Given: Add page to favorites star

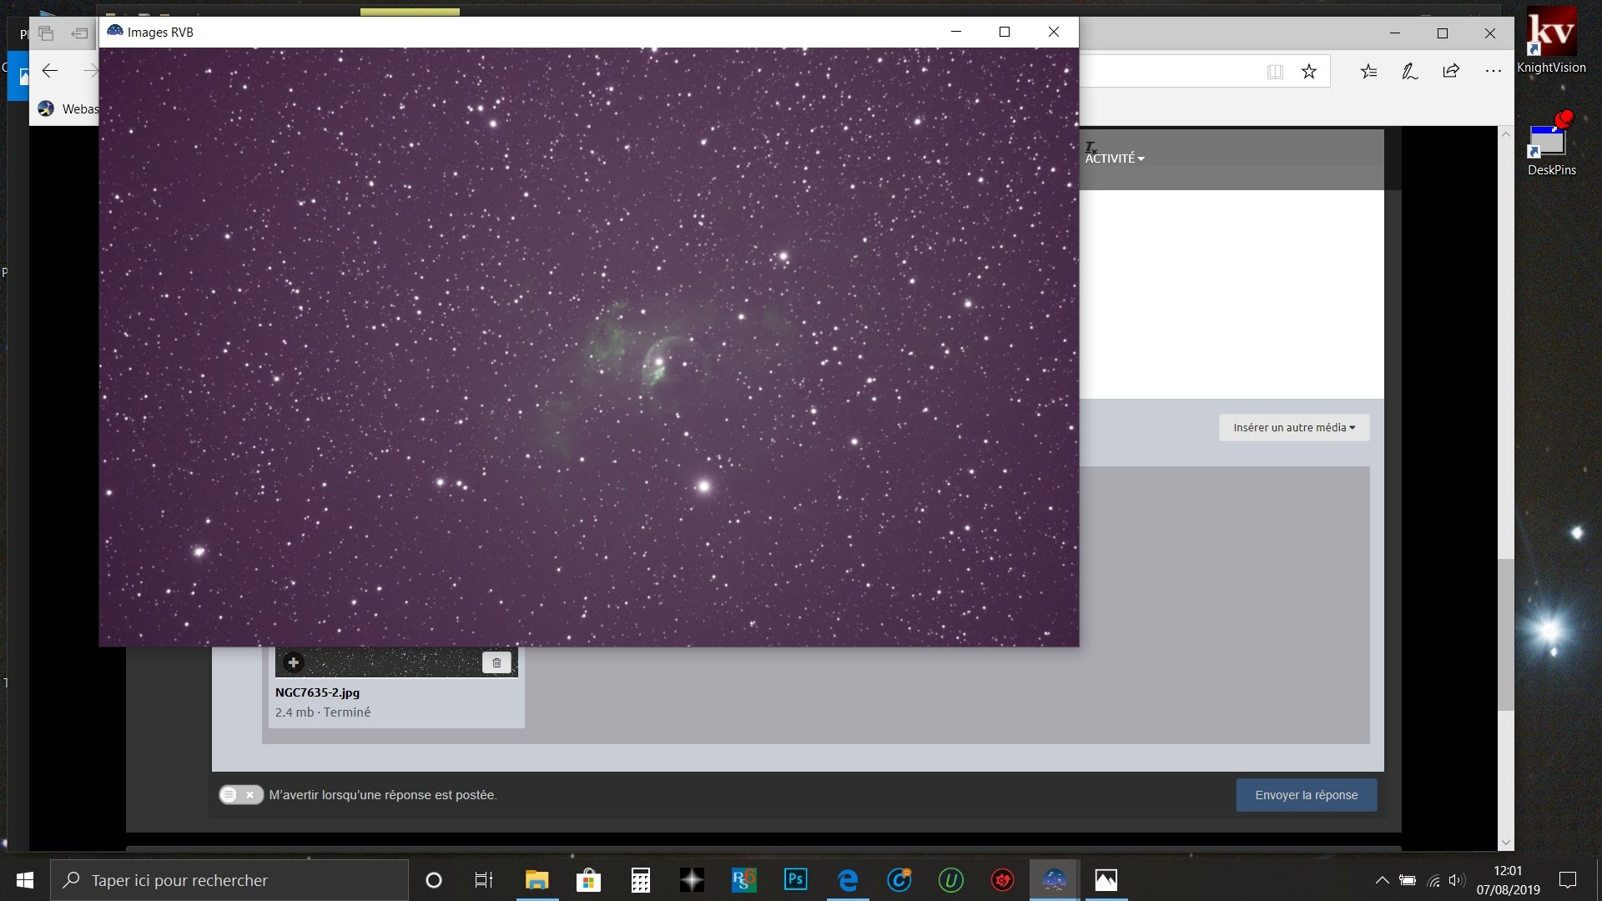Looking at the screenshot, I should coord(1309,72).
